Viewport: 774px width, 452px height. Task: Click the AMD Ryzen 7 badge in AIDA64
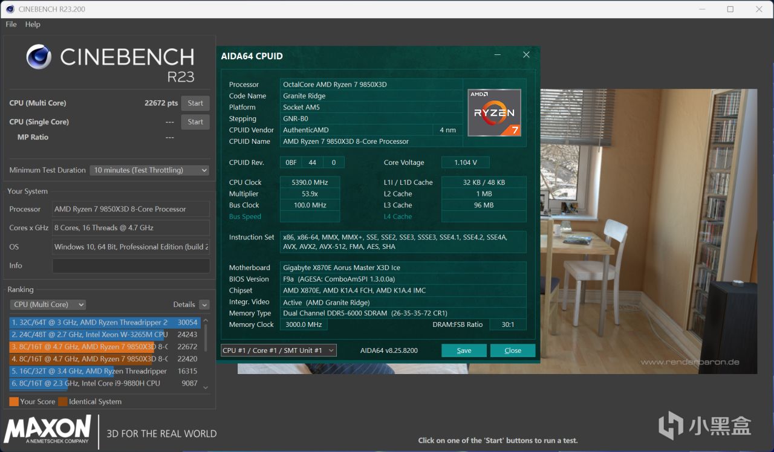click(494, 112)
